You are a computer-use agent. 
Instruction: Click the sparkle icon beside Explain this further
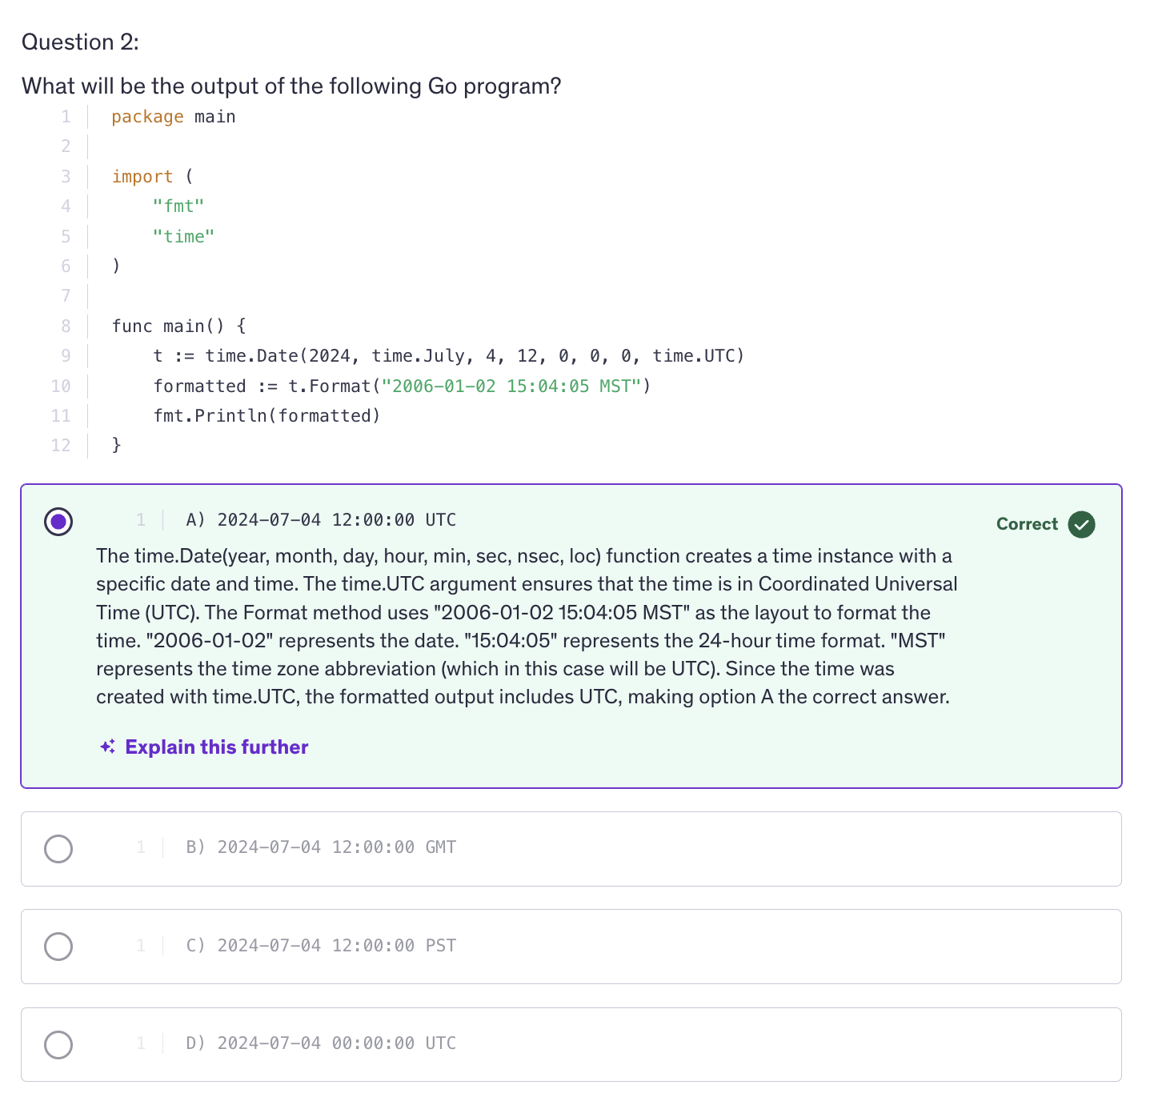coord(108,747)
